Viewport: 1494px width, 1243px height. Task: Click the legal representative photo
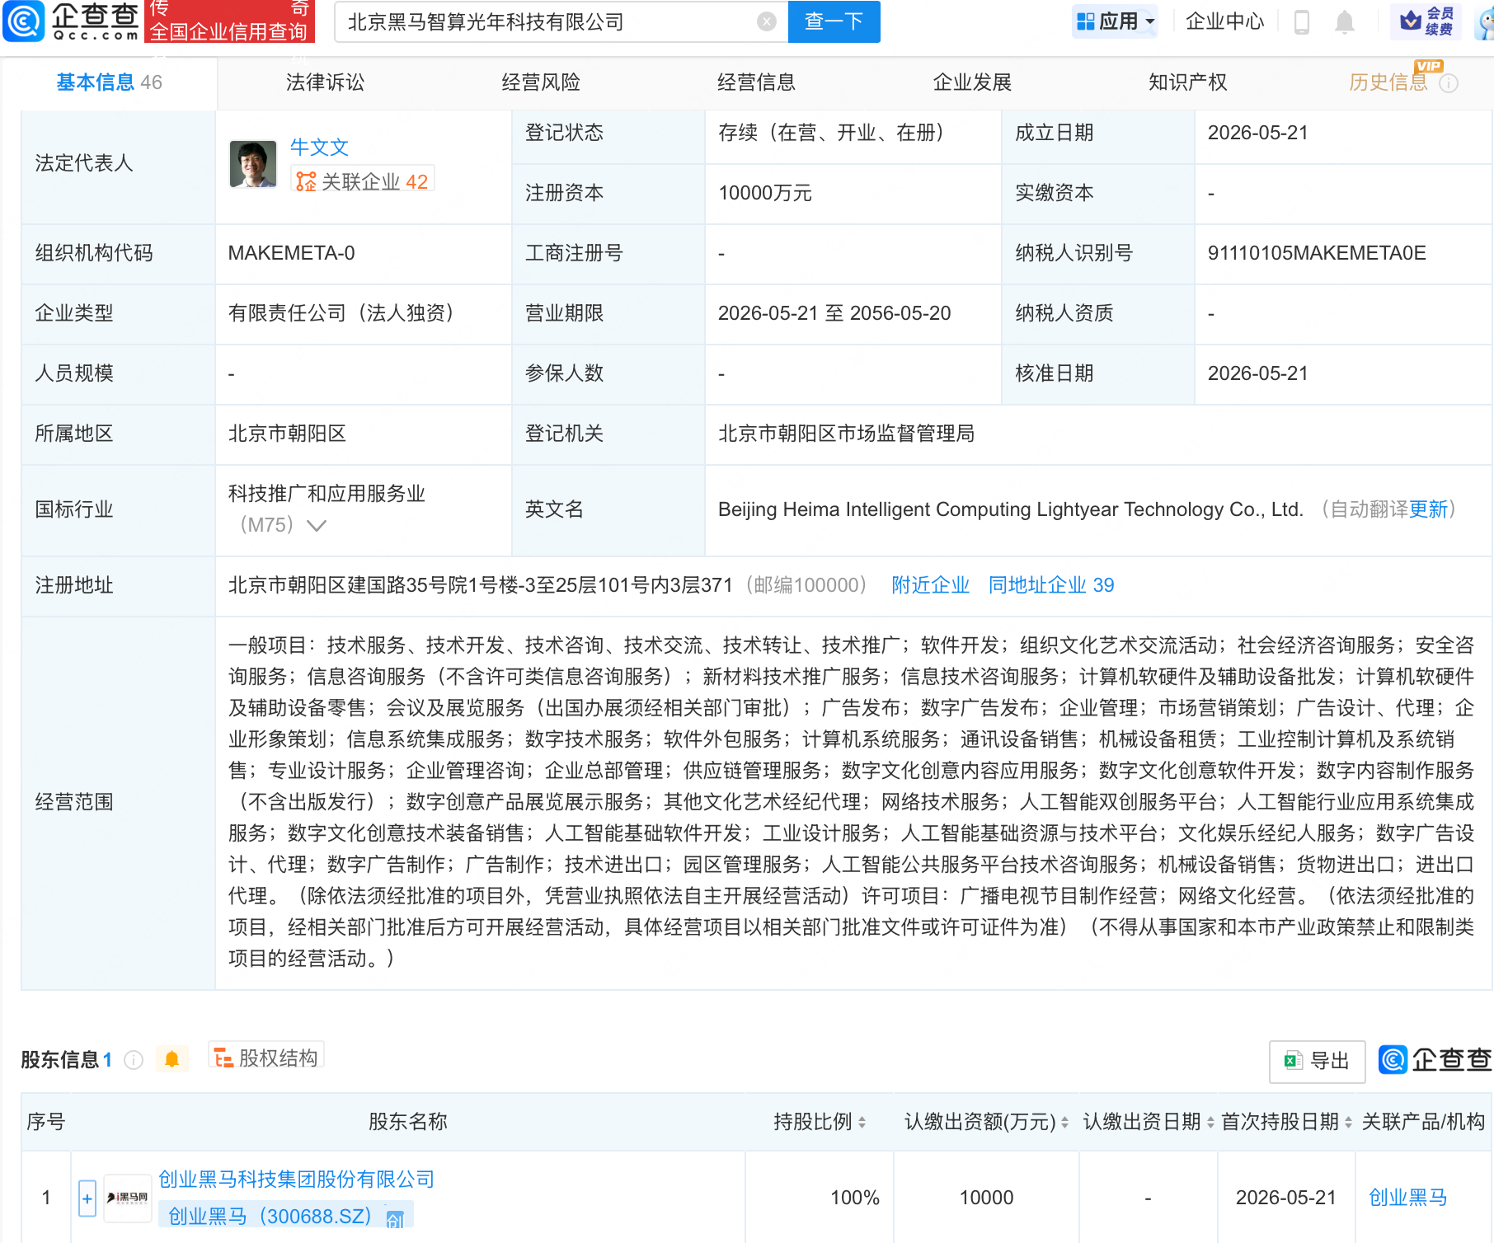pyautogui.click(x=253, y=164)
